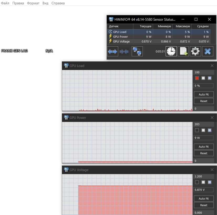Click the 8 W minimum power cell
The height and width of the screenshot is (215, 217).
pos(162,37)
